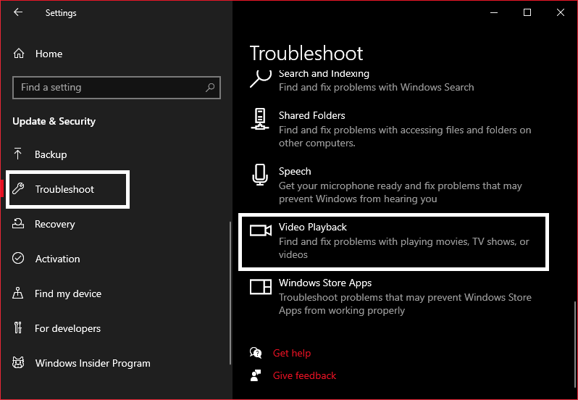
Task: Click the Get help link
Action: point(292,353)
